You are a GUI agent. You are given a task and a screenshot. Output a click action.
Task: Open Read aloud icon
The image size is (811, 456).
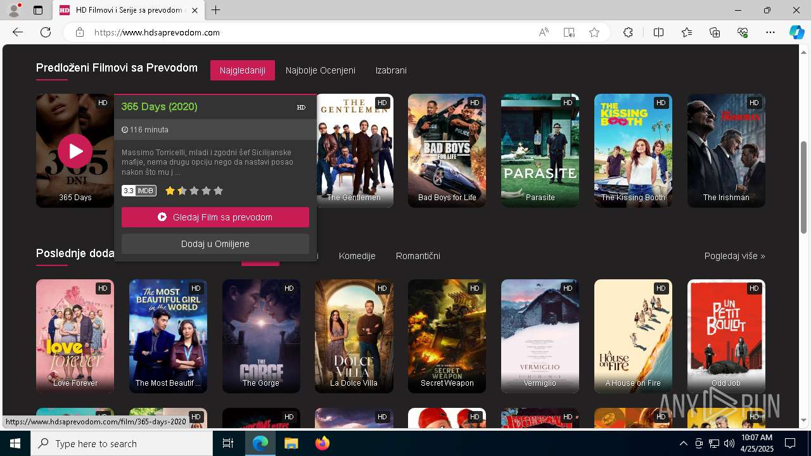point(544,32)
